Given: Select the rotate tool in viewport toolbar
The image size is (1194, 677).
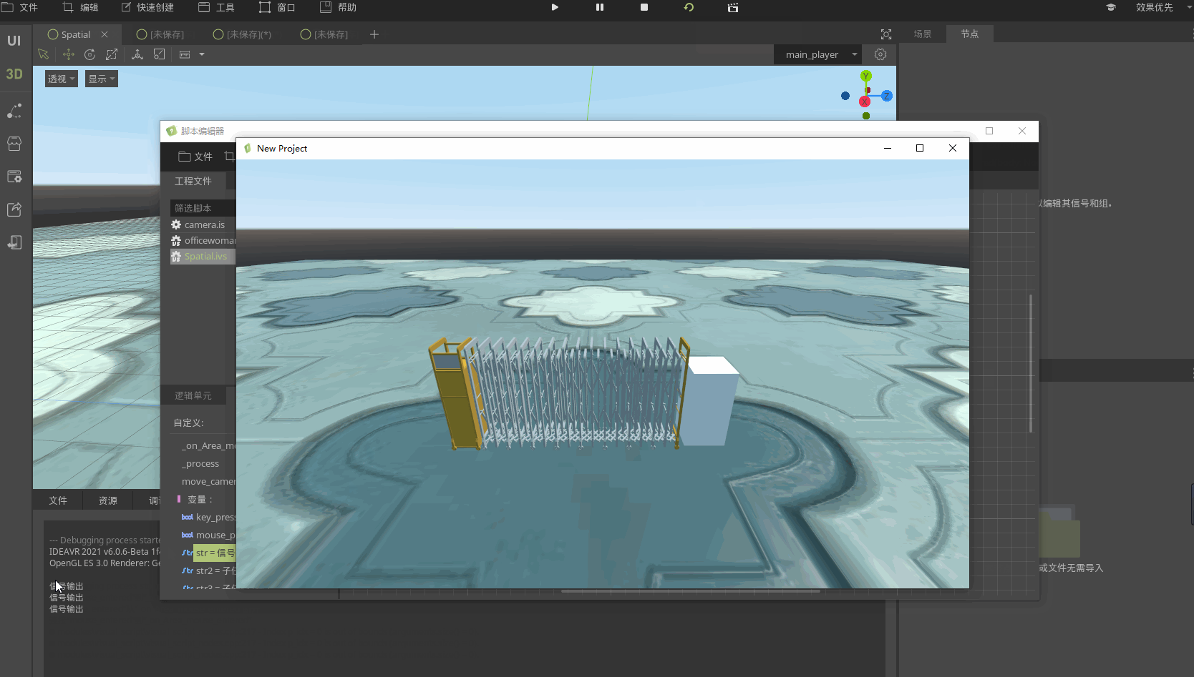Looking at the screenshot, I should (x=89, y=54).
